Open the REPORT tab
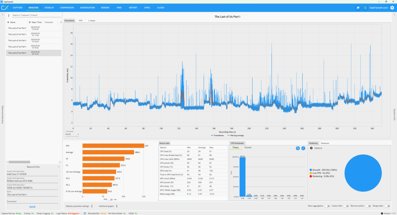This screenshot has height=215, width=397. (133, 7)
